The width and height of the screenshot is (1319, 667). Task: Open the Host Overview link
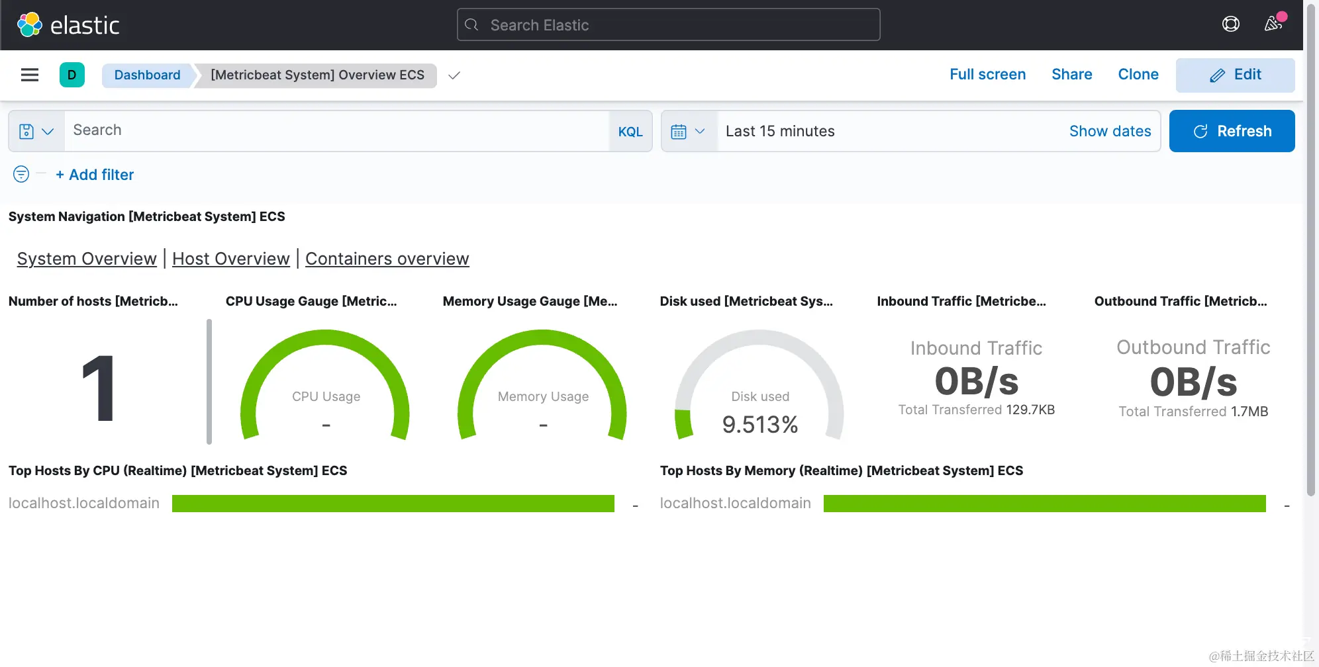231,259
